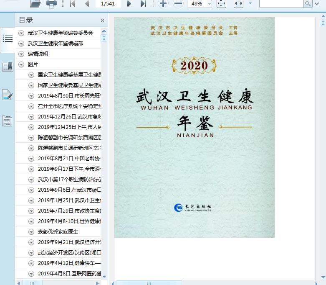Open entry 武汉市第17个职业病防治法
Viewport: 326px width, 285px height.
(x=69, y=179)
